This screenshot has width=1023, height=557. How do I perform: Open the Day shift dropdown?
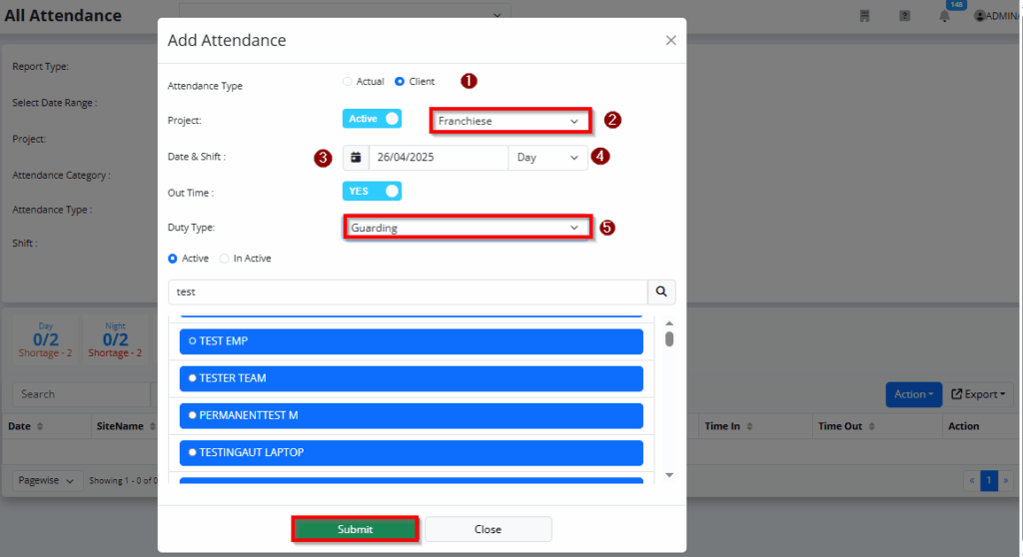[x=548, y=157]
